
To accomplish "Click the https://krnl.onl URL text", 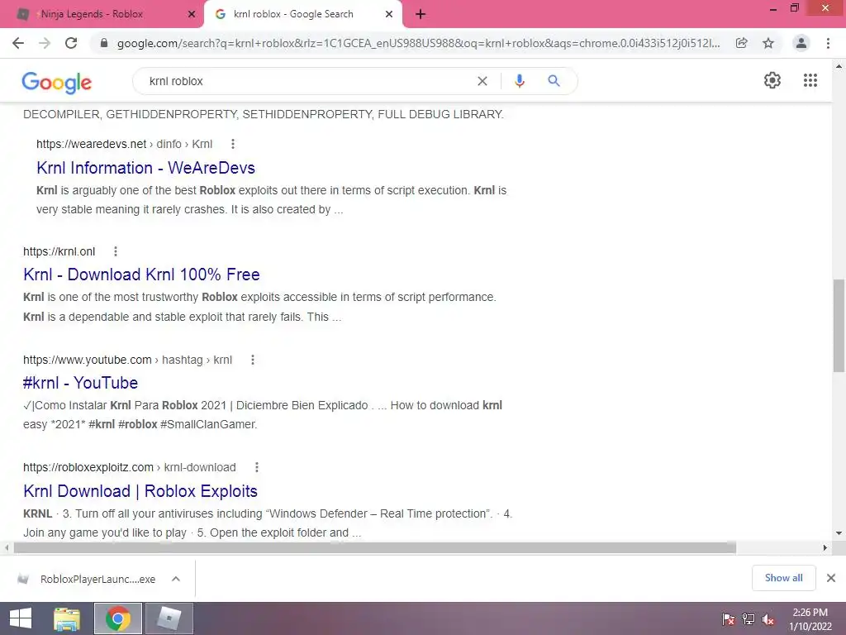I will click(59, 251).
